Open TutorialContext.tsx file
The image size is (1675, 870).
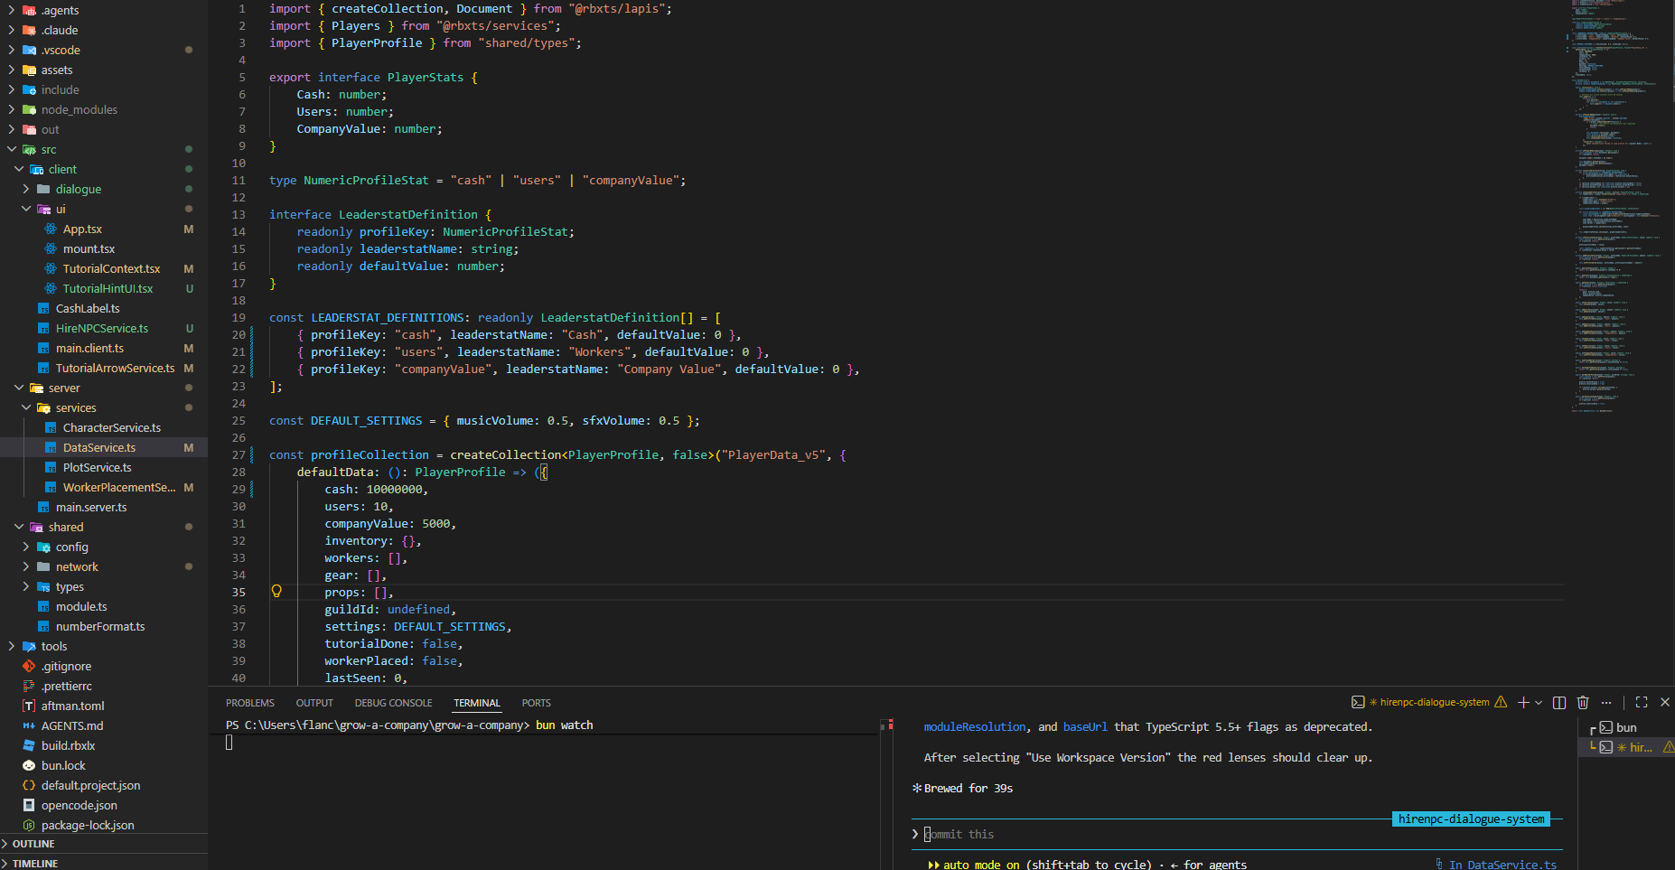pos(111,268)
